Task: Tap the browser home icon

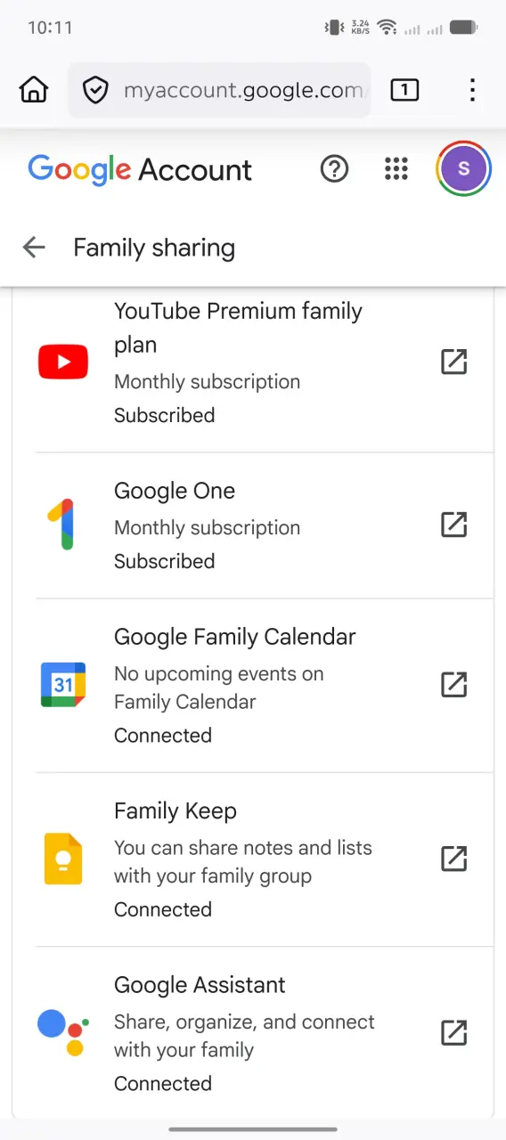Action: point(34,89)
